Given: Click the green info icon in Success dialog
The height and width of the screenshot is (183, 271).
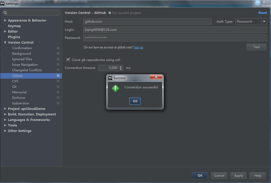Looking at the screenshot, I should [115, 88].
